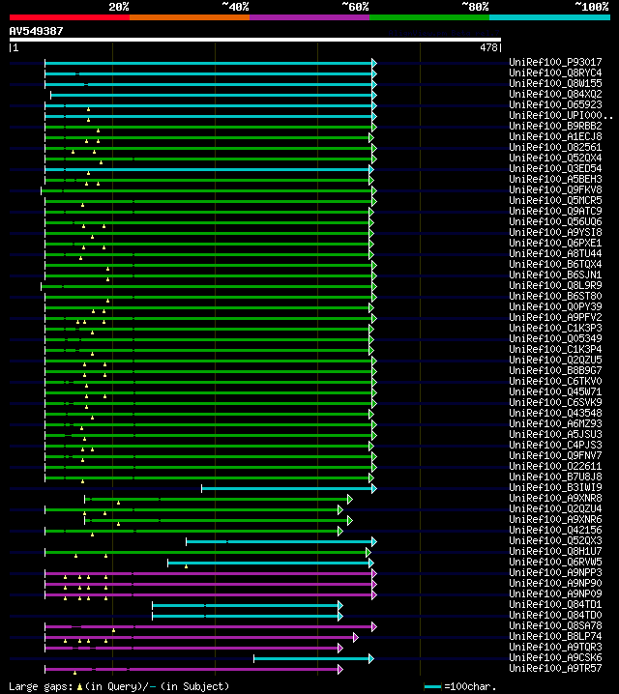The image size is (619, 694).
Task: Select hit label UniRef100_B8B9G7
Action: pos(555,370)
